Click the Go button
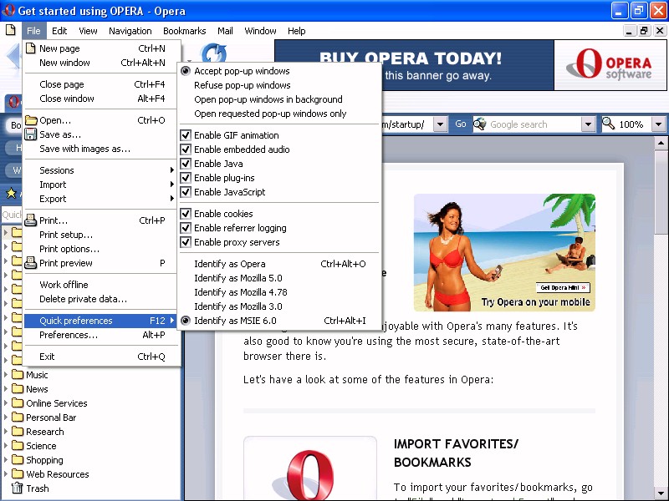 point(461,124)
